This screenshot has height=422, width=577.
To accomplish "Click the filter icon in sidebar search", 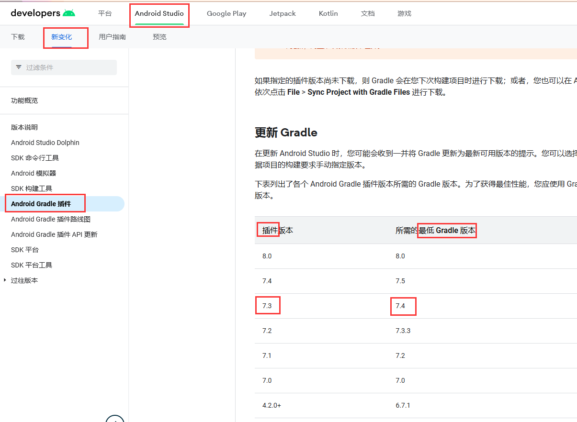I will coord(19,67).
